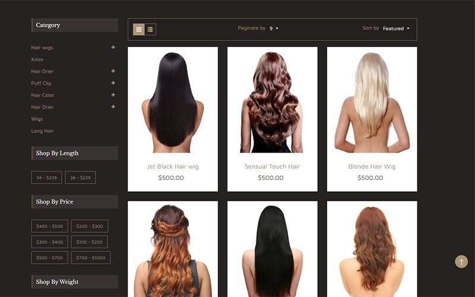Open the Long Hair category
This screenshot has width=475, height=297.
click(42, 131)
